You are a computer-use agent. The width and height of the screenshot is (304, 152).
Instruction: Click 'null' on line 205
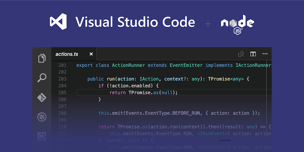pos(167,93)
